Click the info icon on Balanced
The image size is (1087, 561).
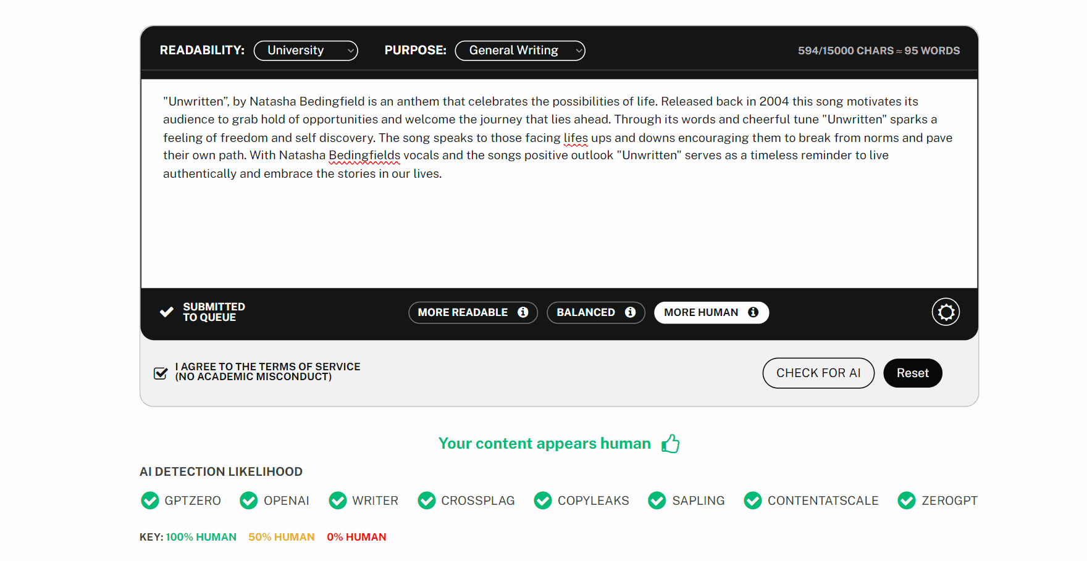[x=630, y=312]
